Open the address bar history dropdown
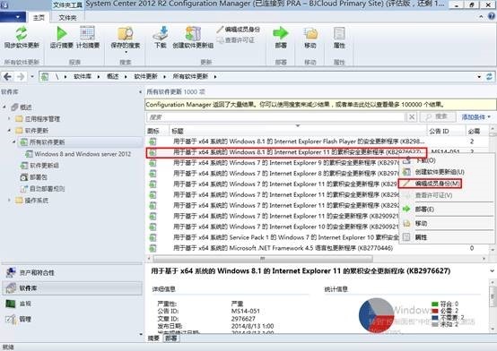This screenshot has height=351, width=497. pyautogui.click(x=479, y=77)
